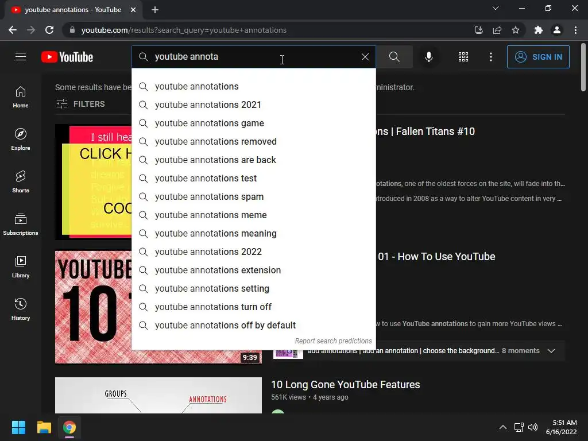588x441 pixels.
Task: Share this page via the share icon
Action: pos(497,30)
